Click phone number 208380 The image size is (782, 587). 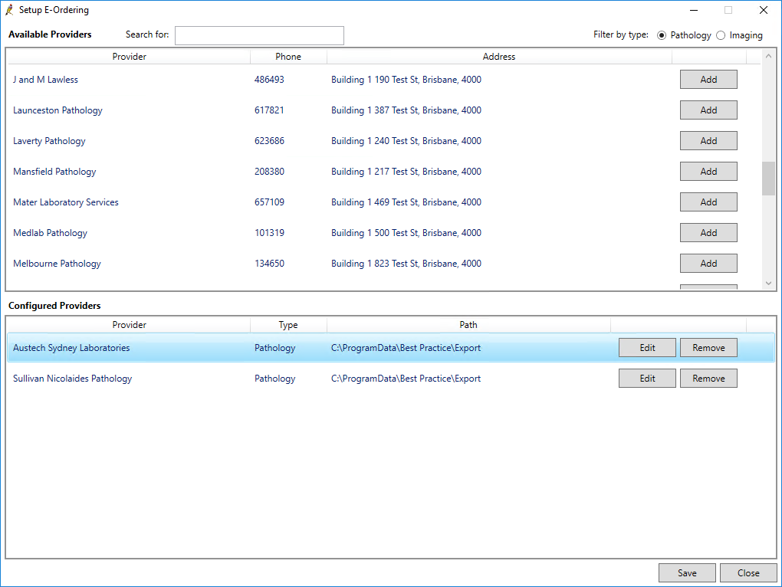click(269, 172)
